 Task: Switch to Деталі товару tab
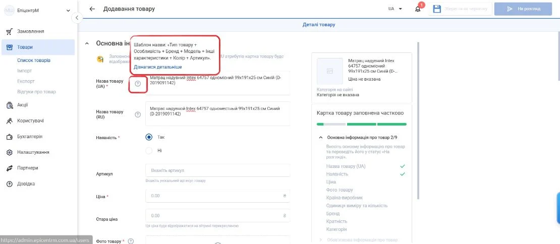pyautogui.click(x=318, y=25)
